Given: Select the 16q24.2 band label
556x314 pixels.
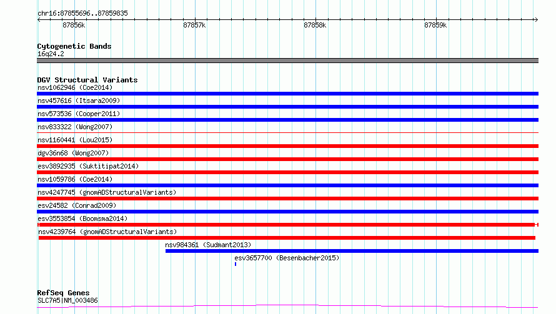Looking at the screenshot, I should 51,54.
